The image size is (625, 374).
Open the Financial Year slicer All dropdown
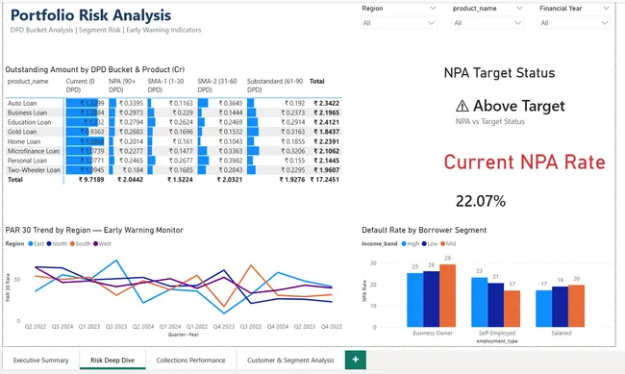pos(574,23)
